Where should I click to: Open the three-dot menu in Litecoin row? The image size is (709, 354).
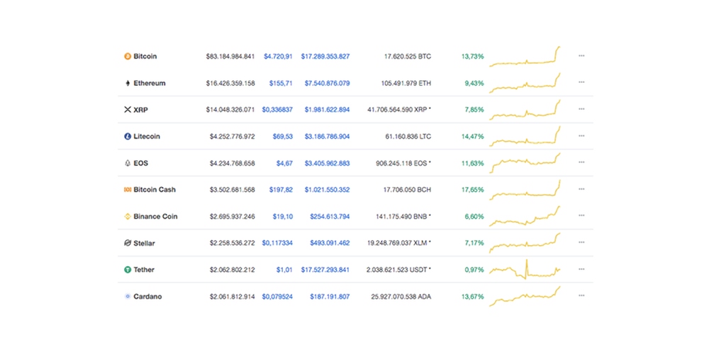click(x=581, y=136)
